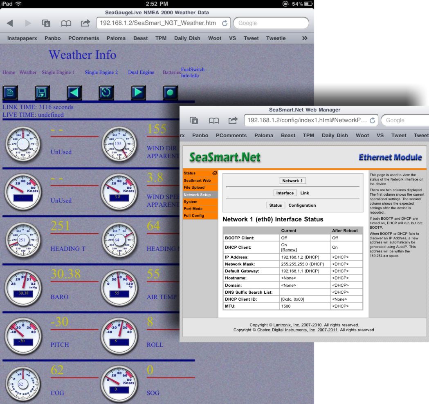Open Woot bookmark in Weather window
This screenshot has height=404, width=429.
(215, 38)
